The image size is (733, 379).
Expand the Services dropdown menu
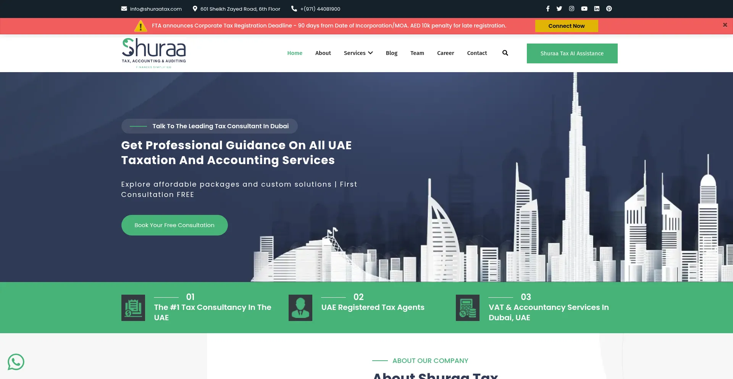[358, 53]
